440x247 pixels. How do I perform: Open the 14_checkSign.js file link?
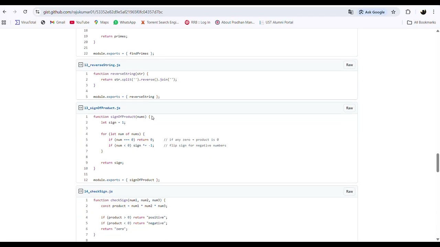tap(98, 191)
